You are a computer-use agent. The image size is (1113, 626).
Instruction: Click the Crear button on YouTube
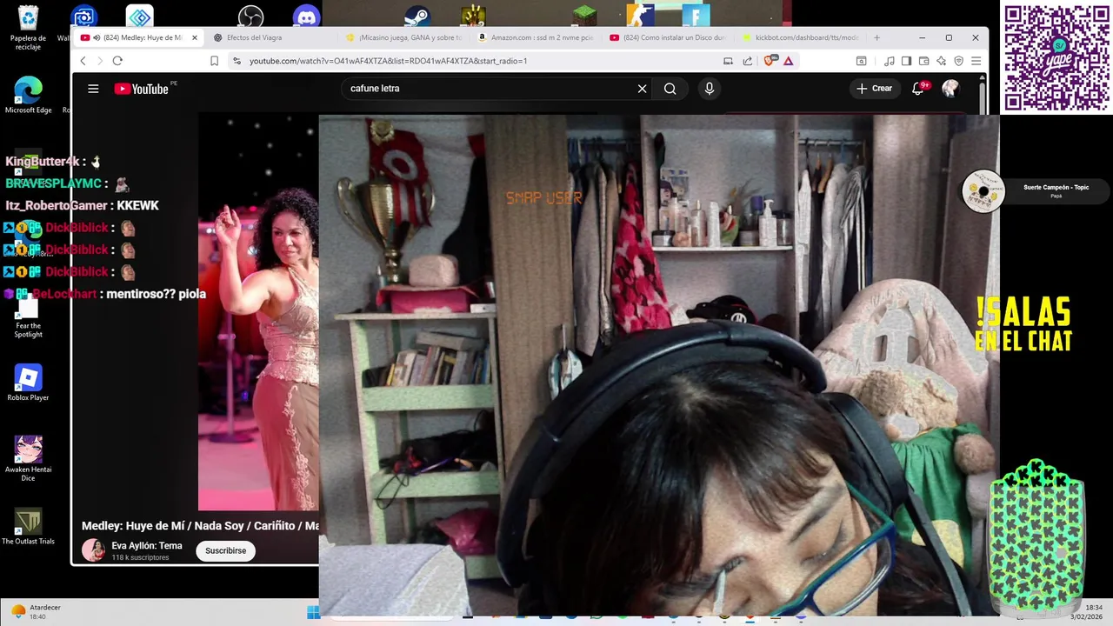tap(874, 89)
